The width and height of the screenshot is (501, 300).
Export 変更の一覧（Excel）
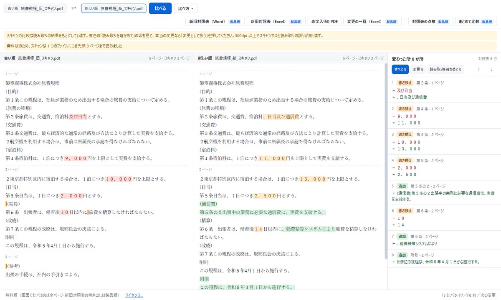pos(373,21)
